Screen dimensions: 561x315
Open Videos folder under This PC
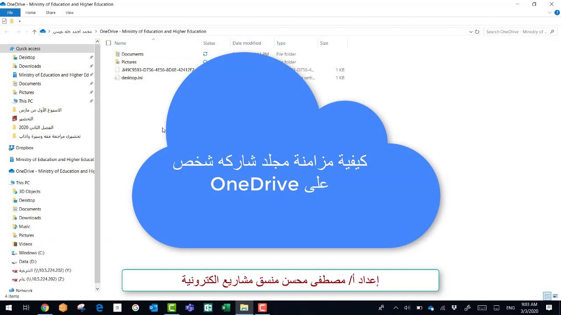pos(25,244)
